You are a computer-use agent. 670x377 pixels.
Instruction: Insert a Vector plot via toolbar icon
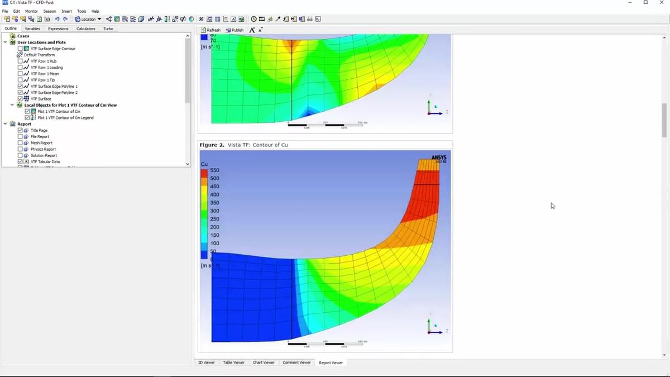tap(109, 19)
